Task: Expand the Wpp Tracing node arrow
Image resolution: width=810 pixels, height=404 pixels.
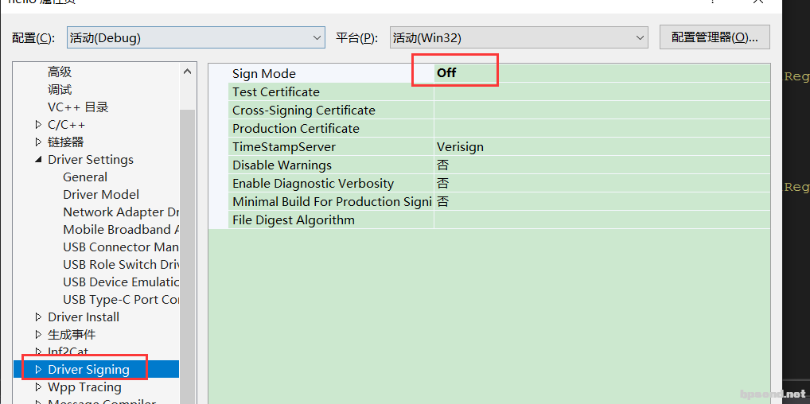Action: pos(38,387)
